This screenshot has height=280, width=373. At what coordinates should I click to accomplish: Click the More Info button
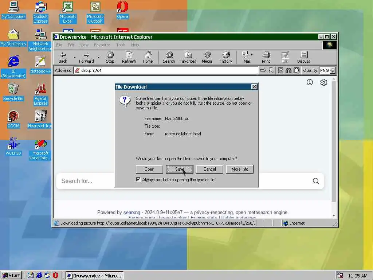click(240, 169)
